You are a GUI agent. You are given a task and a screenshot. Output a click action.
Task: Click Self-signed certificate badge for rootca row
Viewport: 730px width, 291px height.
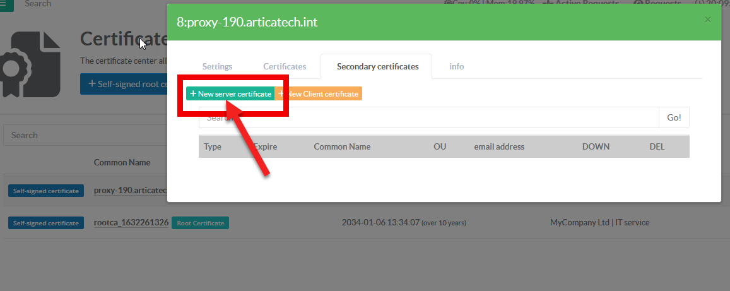(46, 223)
